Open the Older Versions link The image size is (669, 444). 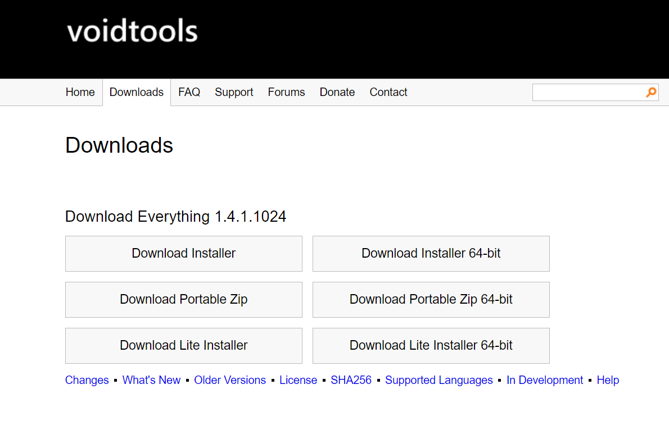[x=230, y=380]
